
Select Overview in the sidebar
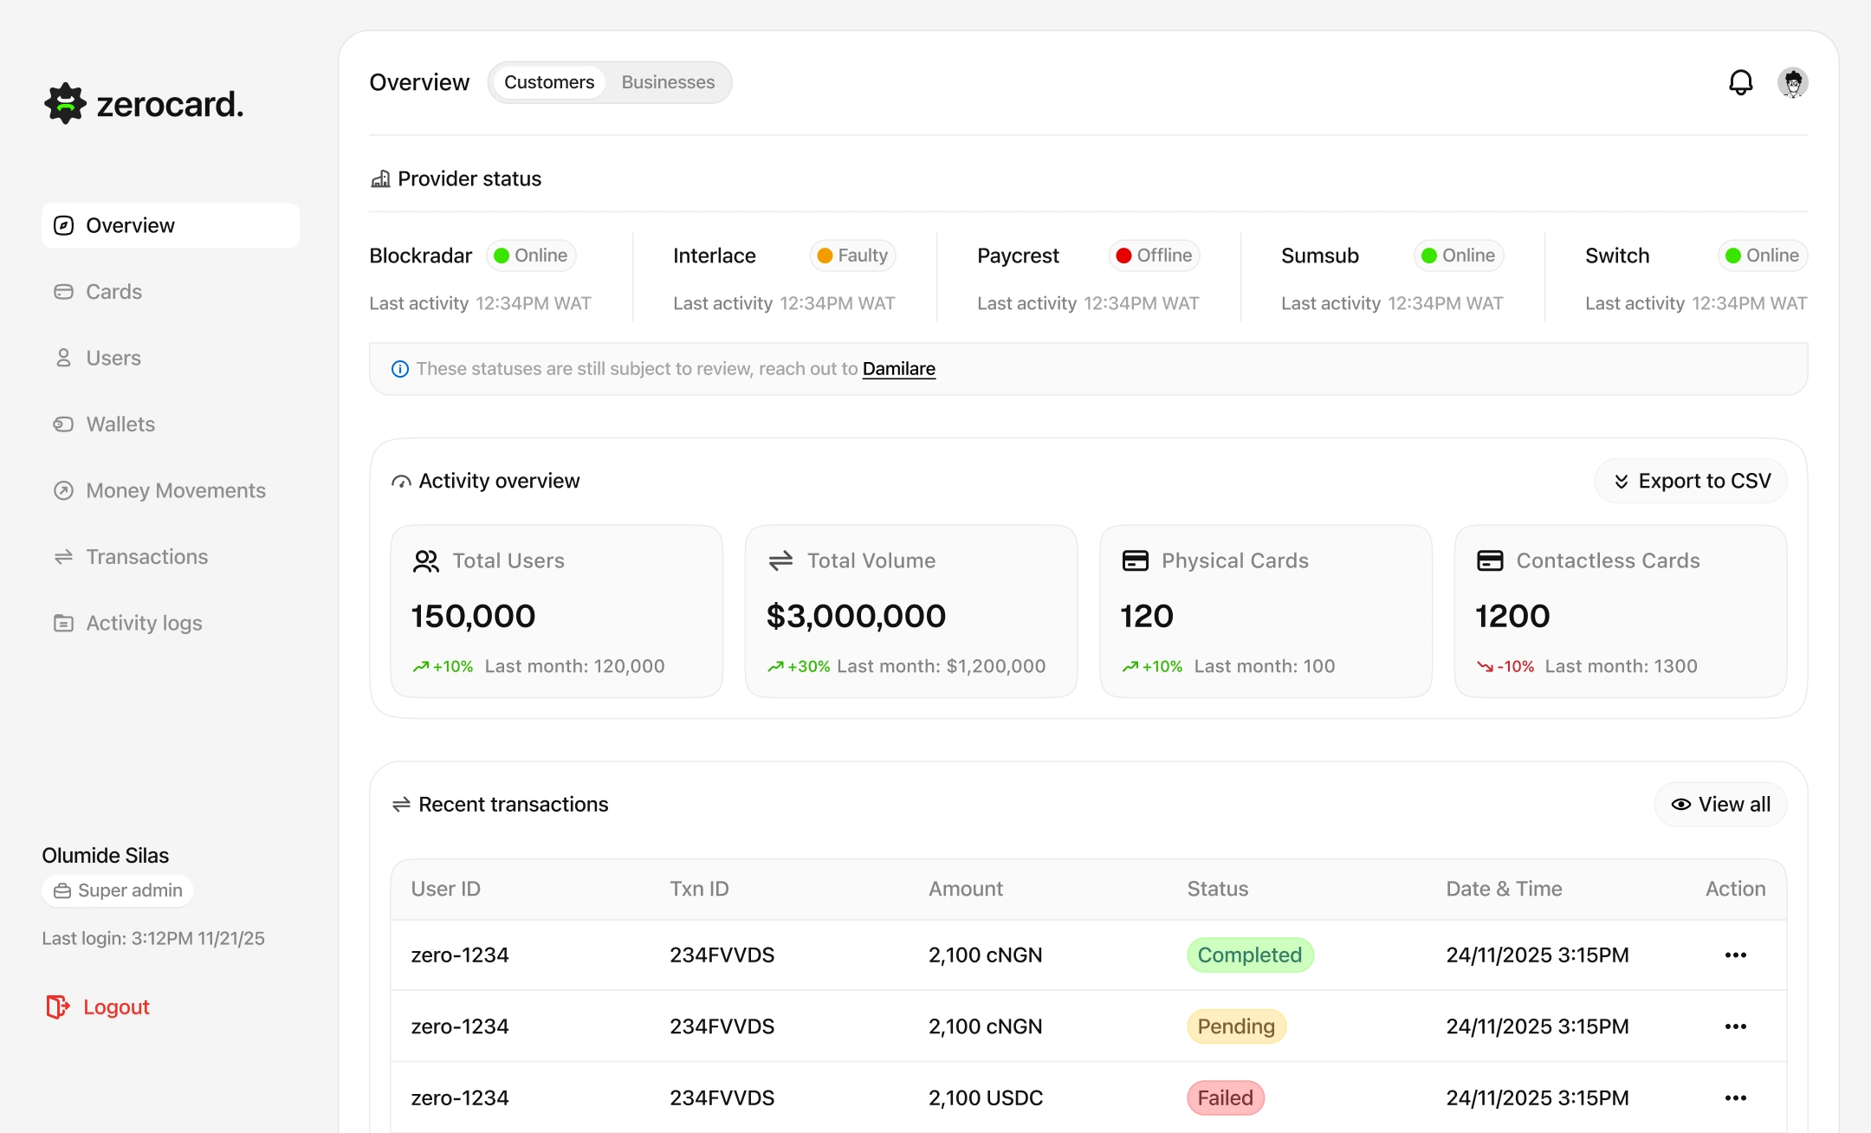pyautogui.click(x=130, y=225)
